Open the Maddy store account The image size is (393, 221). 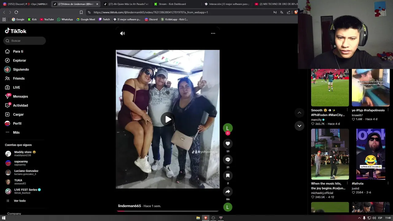click(x=25, y=153)
